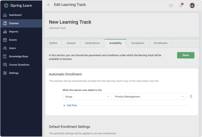Click the Courses book icon in sidebar

(x=5, y=23)
